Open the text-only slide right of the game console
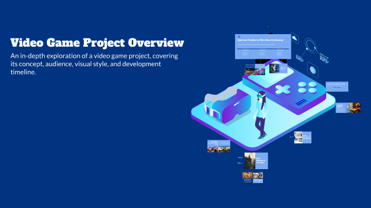371x208 pixels. (x=337, y=87)
